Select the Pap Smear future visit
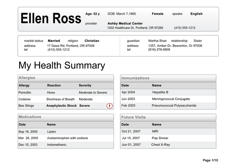 pyautogui.click(x=160, y=138)
